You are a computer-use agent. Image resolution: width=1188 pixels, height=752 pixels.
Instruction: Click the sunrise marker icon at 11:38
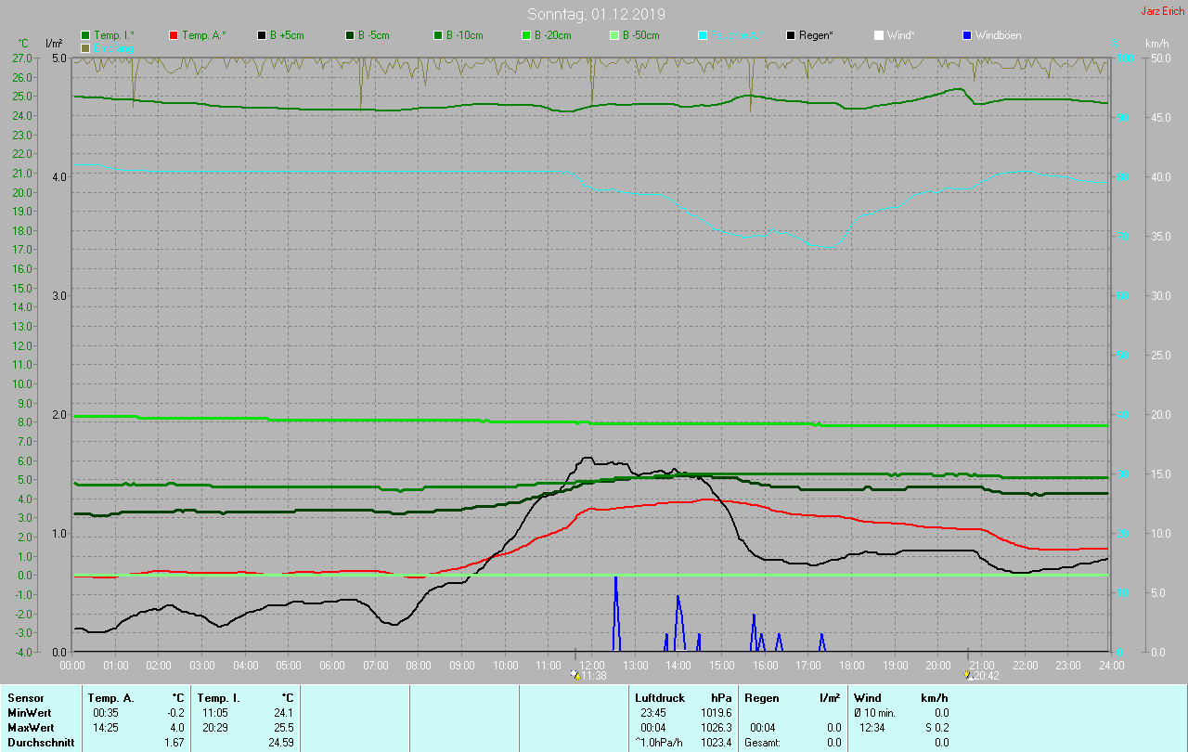click(x=577, y=676)
